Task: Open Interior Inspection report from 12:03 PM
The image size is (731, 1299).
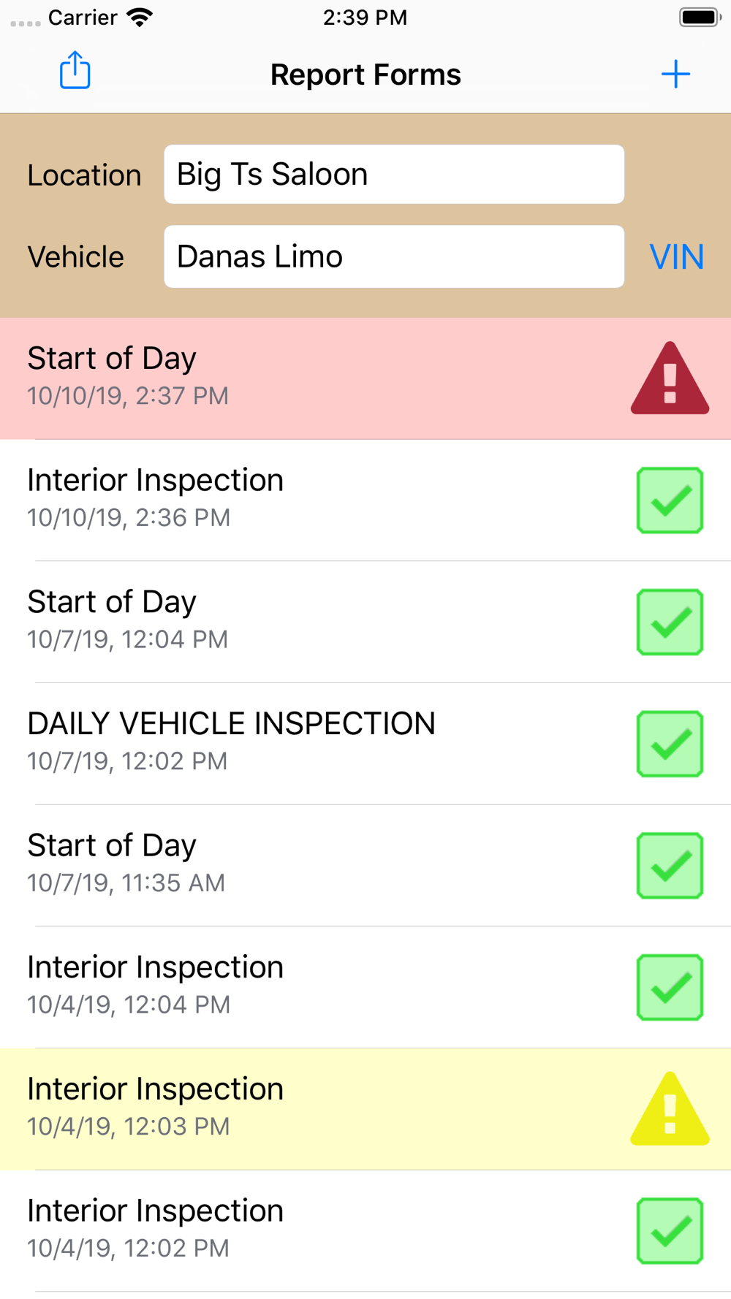Action: [292, 1108]
